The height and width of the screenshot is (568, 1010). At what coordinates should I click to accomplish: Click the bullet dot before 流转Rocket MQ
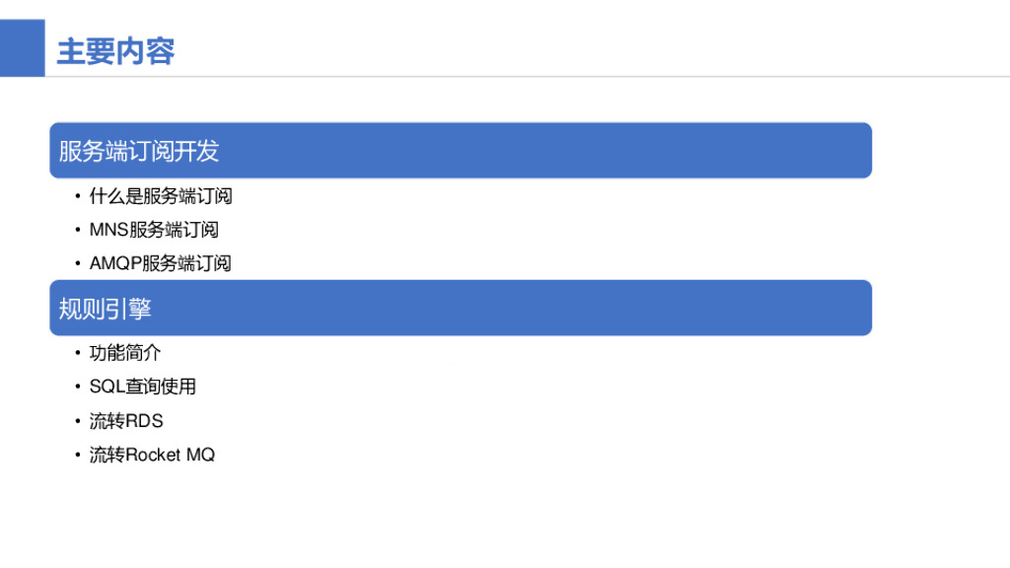[77, 455]
